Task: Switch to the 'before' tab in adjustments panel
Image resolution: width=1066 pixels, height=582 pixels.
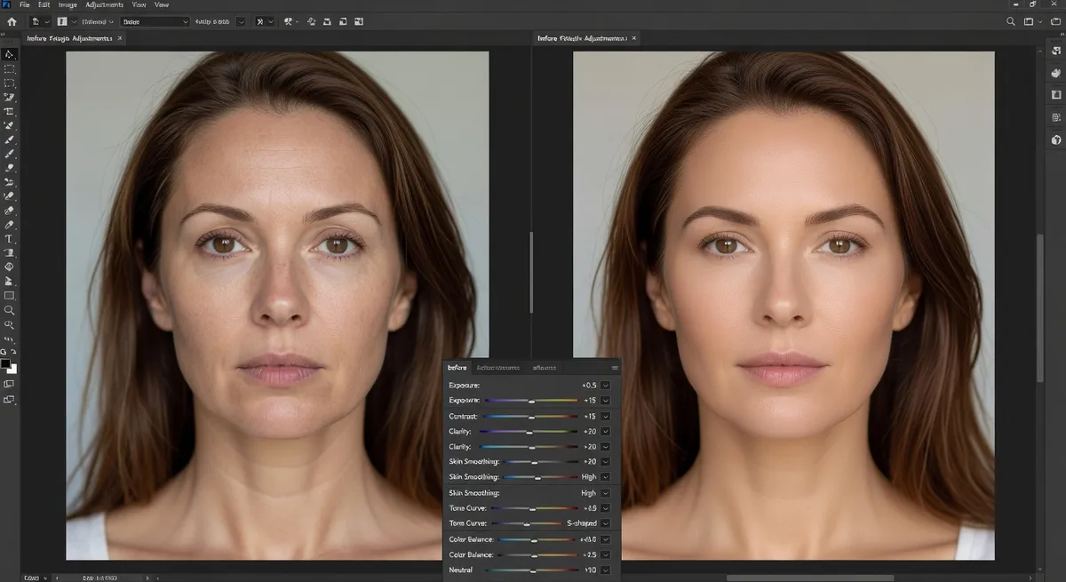Action: pos(457,367)
